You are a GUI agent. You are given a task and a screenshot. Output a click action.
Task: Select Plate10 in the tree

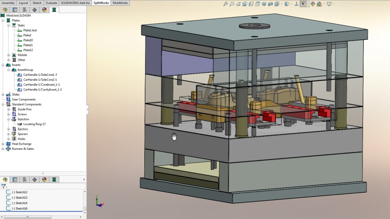tap(28, 40)
